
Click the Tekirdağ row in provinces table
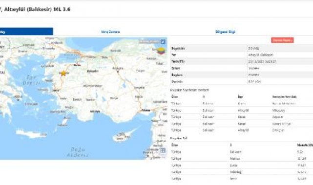point(242,172)
